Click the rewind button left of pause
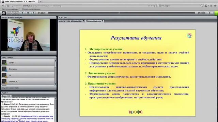Screen dimensions: 218x122 click(x=22, y=13)
